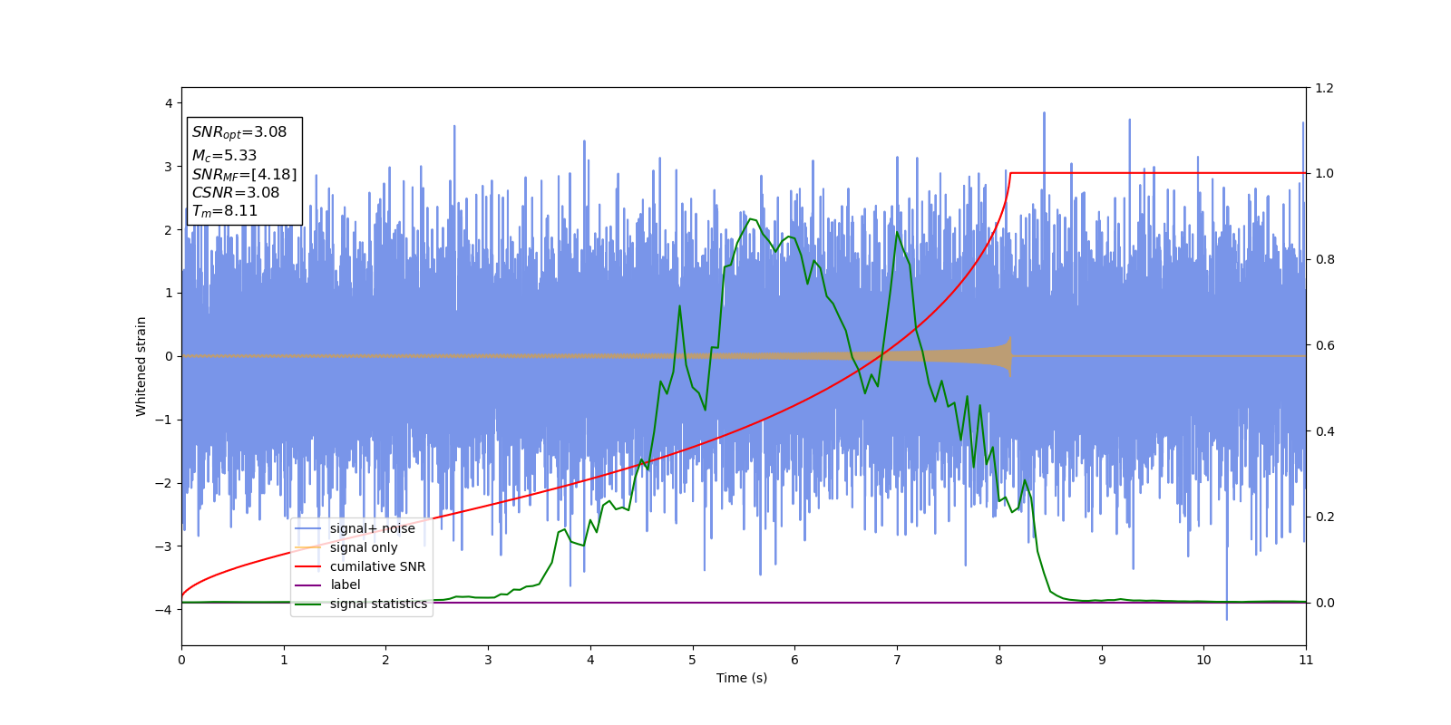Click the Tm=8.11 annotation text
The image size is (1451, 725).
(x=224, y=211)
